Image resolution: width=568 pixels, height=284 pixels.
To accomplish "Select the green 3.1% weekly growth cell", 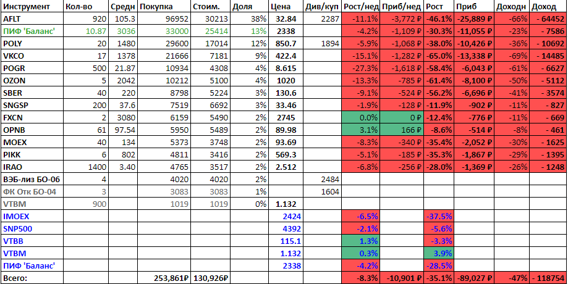I will point(361,130).
